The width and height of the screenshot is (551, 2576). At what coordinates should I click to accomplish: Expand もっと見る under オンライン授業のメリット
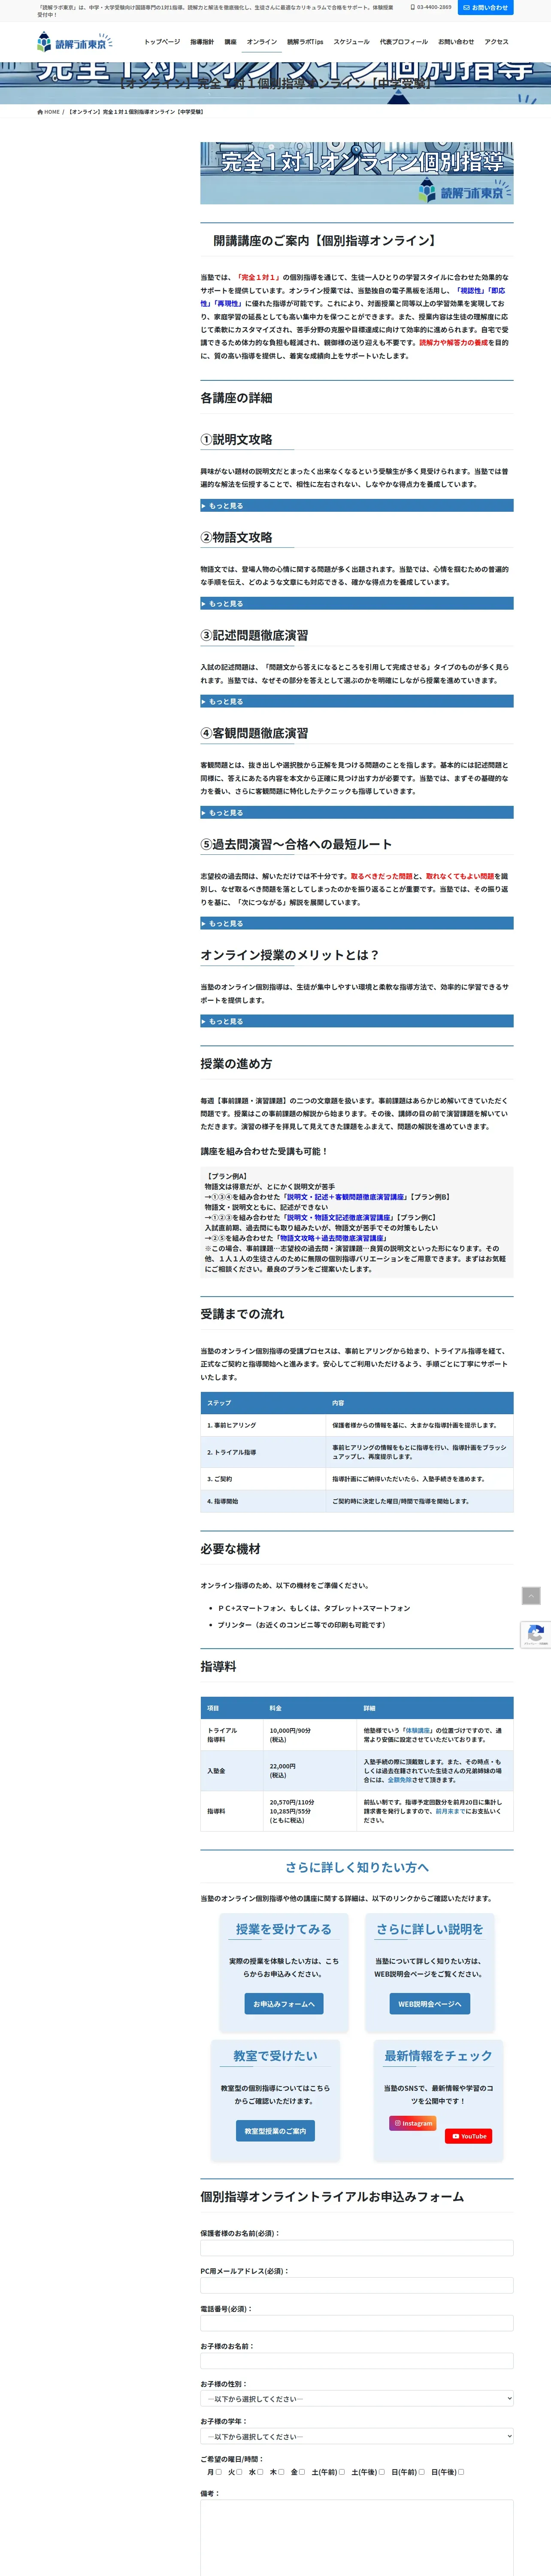[357, 1022]
